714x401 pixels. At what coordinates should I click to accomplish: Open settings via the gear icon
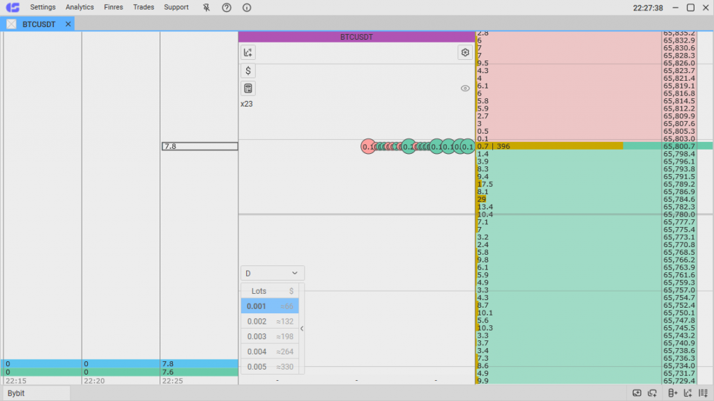(x=464, y=52)
